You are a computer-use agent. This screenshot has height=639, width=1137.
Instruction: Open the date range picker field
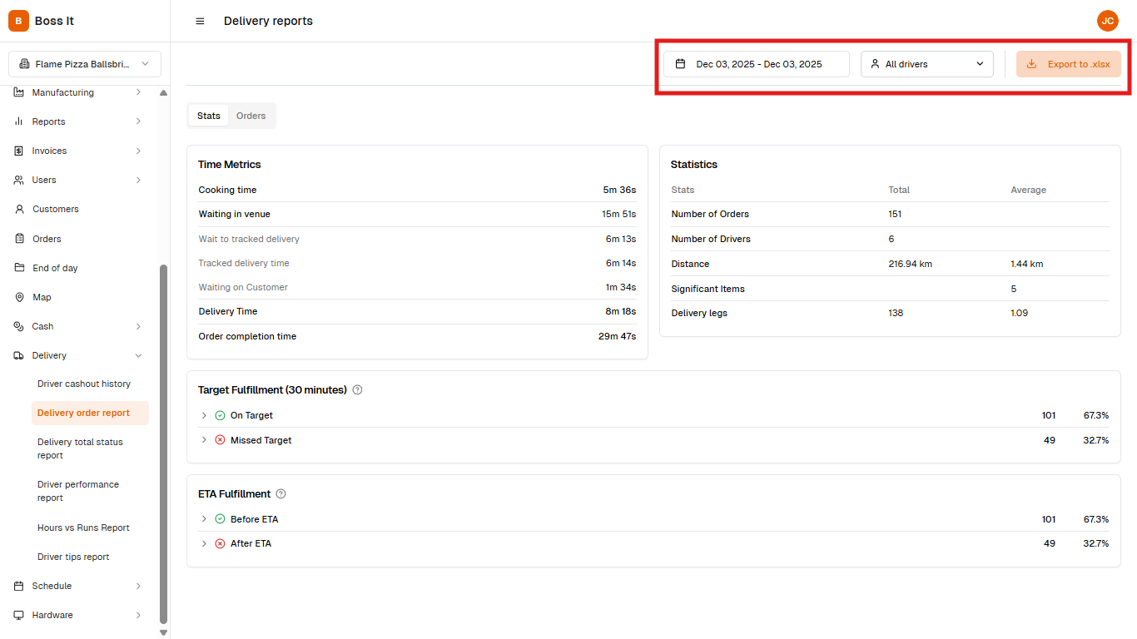(756, 64)
